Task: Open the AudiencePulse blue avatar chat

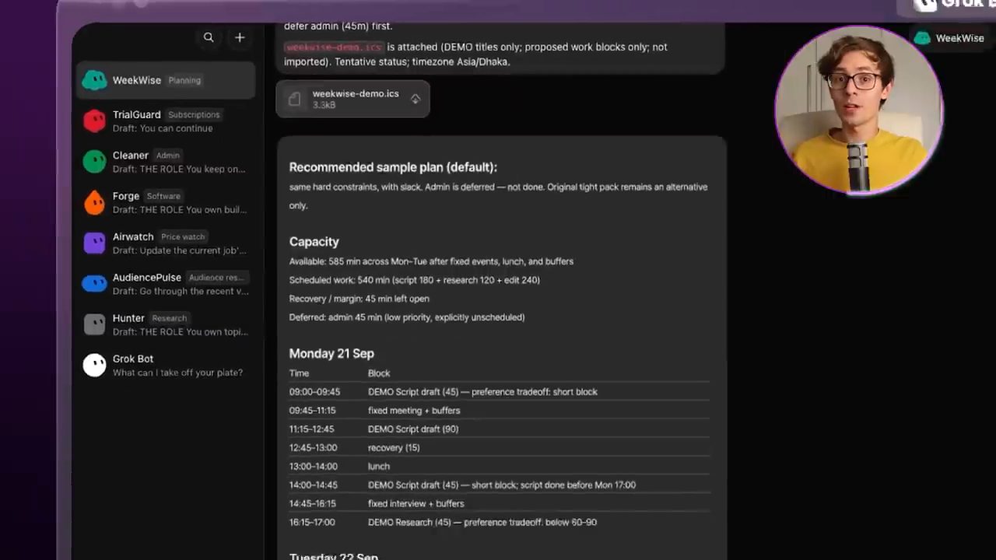Action: click(x=94, y=283)
